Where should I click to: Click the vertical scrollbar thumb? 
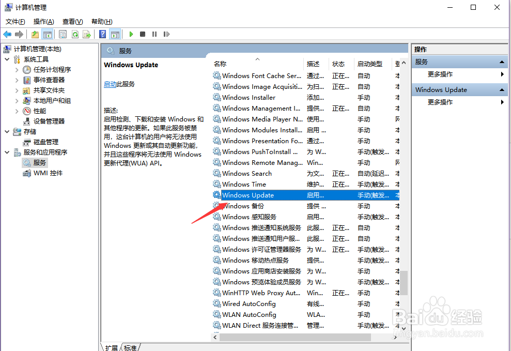404,283
